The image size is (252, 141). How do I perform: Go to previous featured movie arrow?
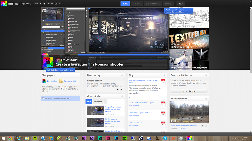pyautogui.click(x=202, y=126)
